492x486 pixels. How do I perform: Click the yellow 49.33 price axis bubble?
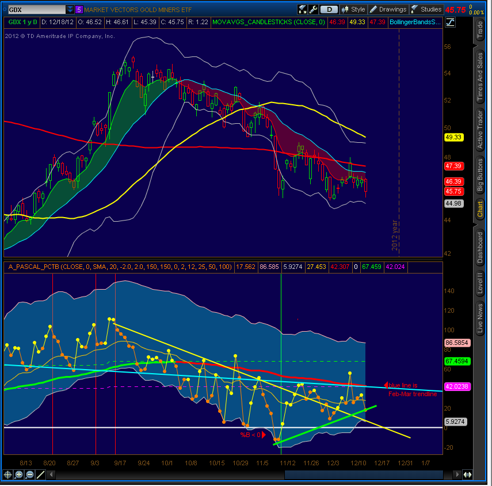pos(453,137)
